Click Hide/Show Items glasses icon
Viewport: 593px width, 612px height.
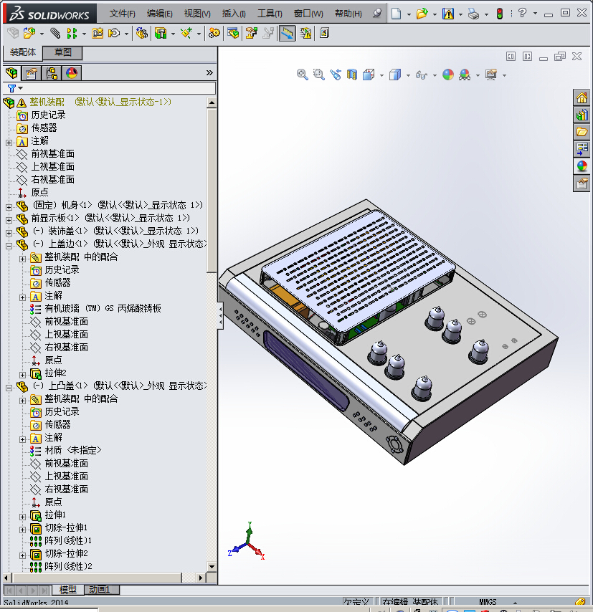(422, 75)
